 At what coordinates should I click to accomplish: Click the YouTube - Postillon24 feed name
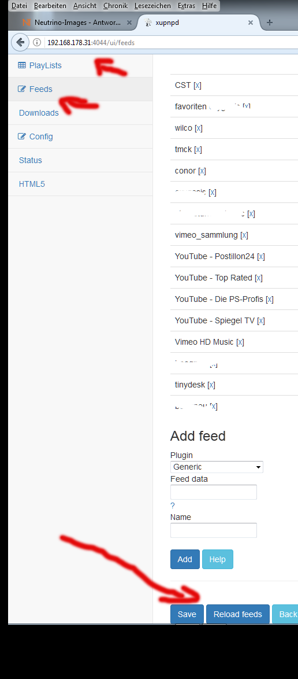[214, 256]
